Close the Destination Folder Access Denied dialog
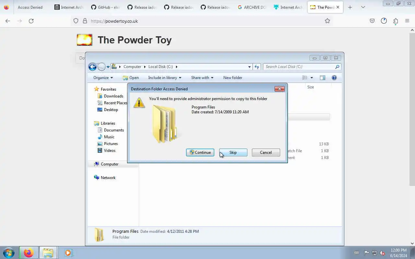The width and height of the screenshot is (415, 259). click(x=279, y=89)
